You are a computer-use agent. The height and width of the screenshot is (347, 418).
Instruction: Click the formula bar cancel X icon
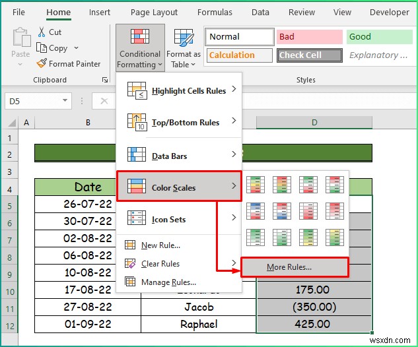click(x=104, y=101)
